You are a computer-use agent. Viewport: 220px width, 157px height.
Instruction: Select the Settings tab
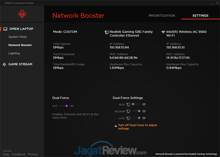click(200, 16)
